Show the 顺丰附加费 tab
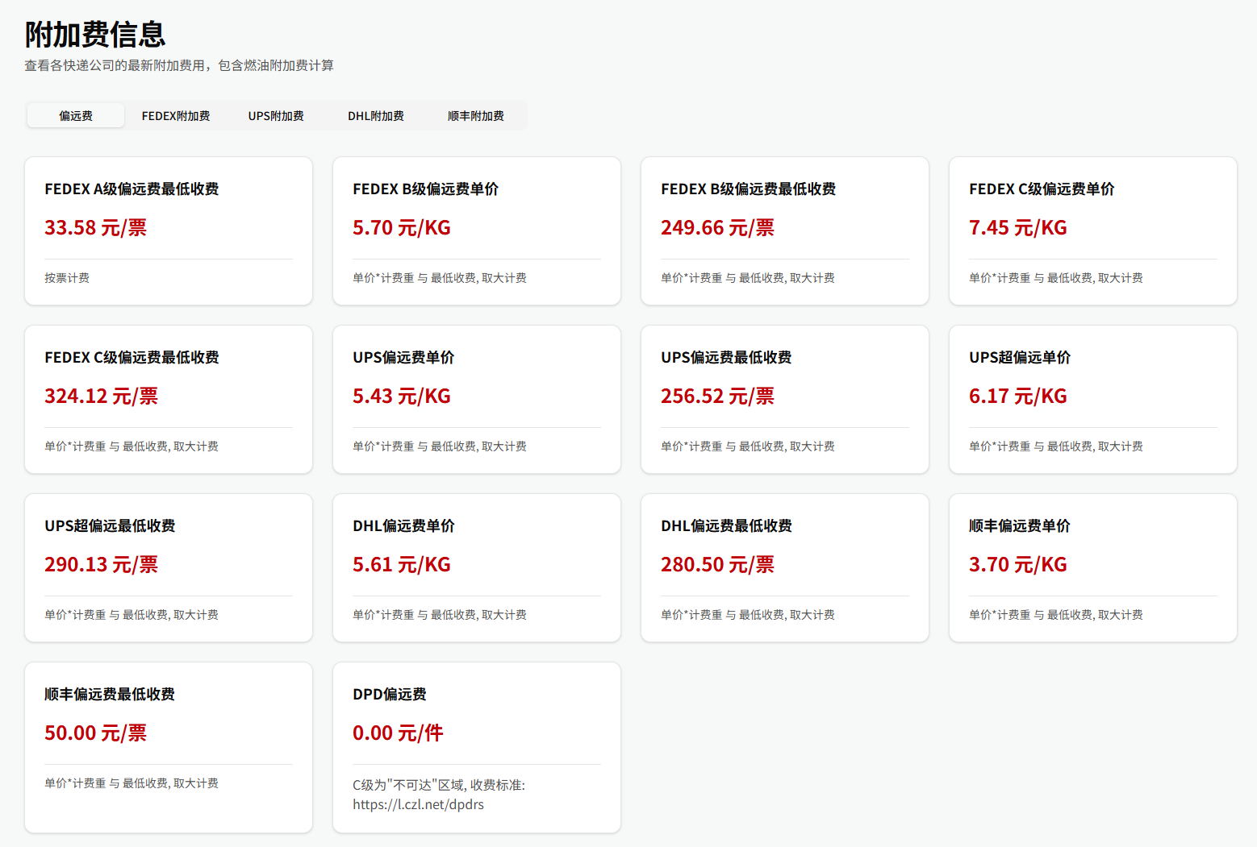 click(476, 115)
